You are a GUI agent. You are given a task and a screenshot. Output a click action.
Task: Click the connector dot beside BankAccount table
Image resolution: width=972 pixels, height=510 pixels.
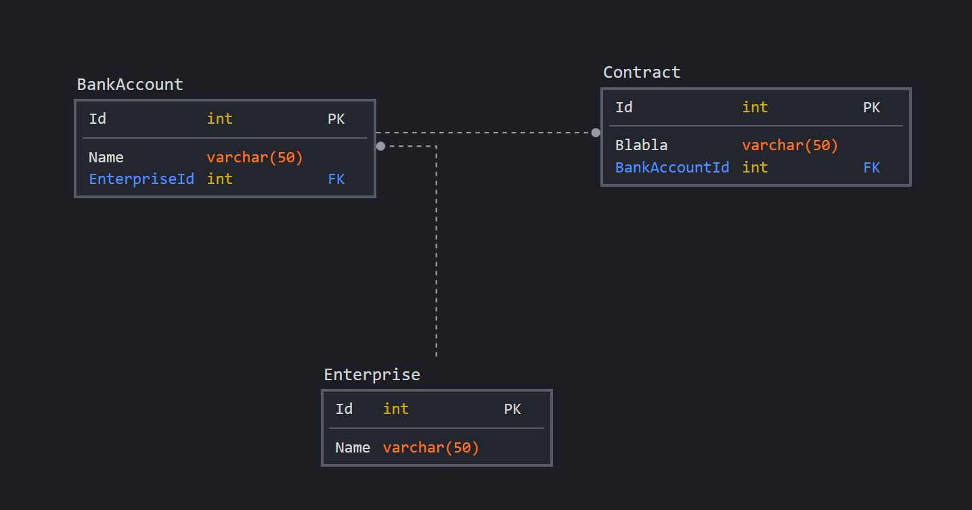[380, 146]
